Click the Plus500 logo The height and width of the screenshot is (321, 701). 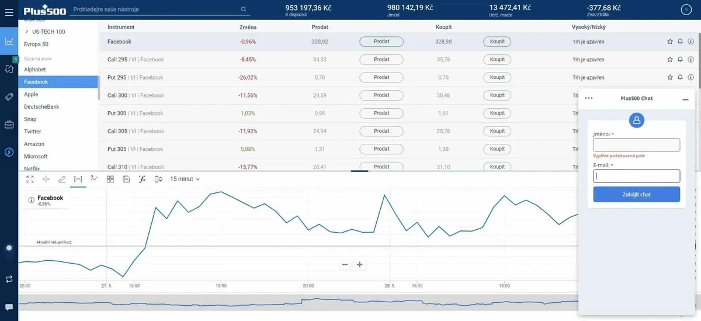coord(44,10)
